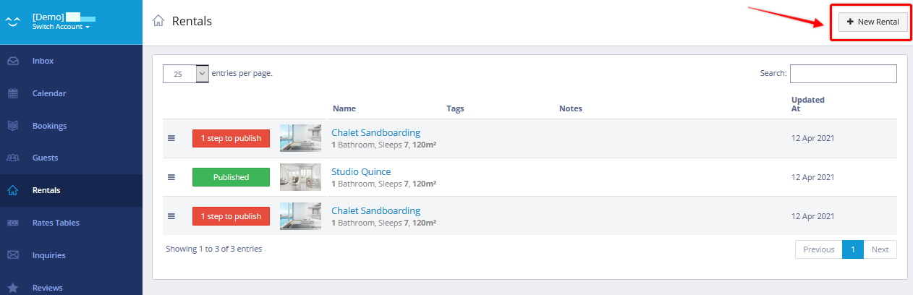
Task: Sort table by Name column header
Action: [x=344, y=108]
